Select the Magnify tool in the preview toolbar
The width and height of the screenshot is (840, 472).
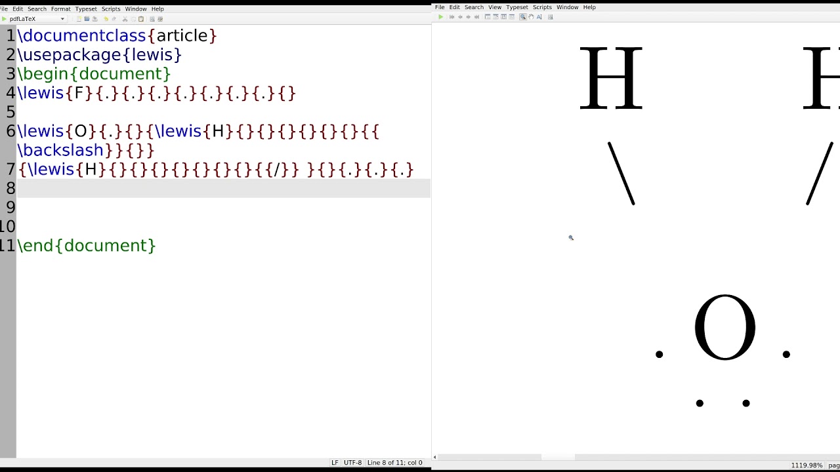pos(523,17)
